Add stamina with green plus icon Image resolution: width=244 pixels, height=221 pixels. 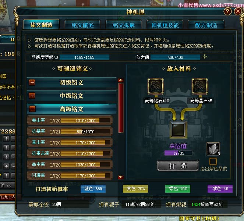[205, 57]
